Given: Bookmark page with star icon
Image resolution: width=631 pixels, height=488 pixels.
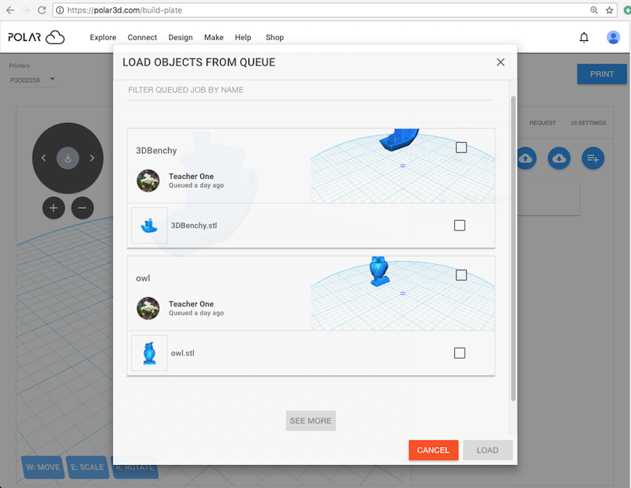Looking at the screenshot, I should [x=609, y=10].
